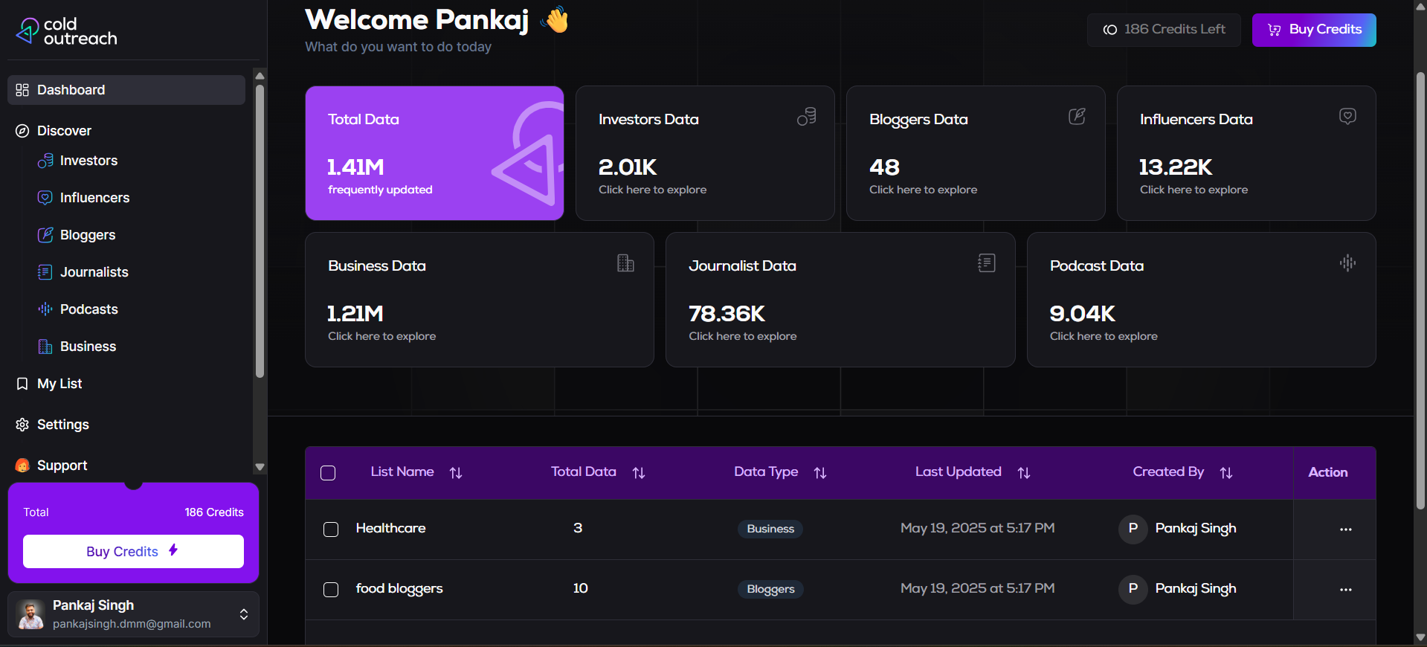
Task: Open actions menu for food bloggers list
Action: click(1345, 590)
